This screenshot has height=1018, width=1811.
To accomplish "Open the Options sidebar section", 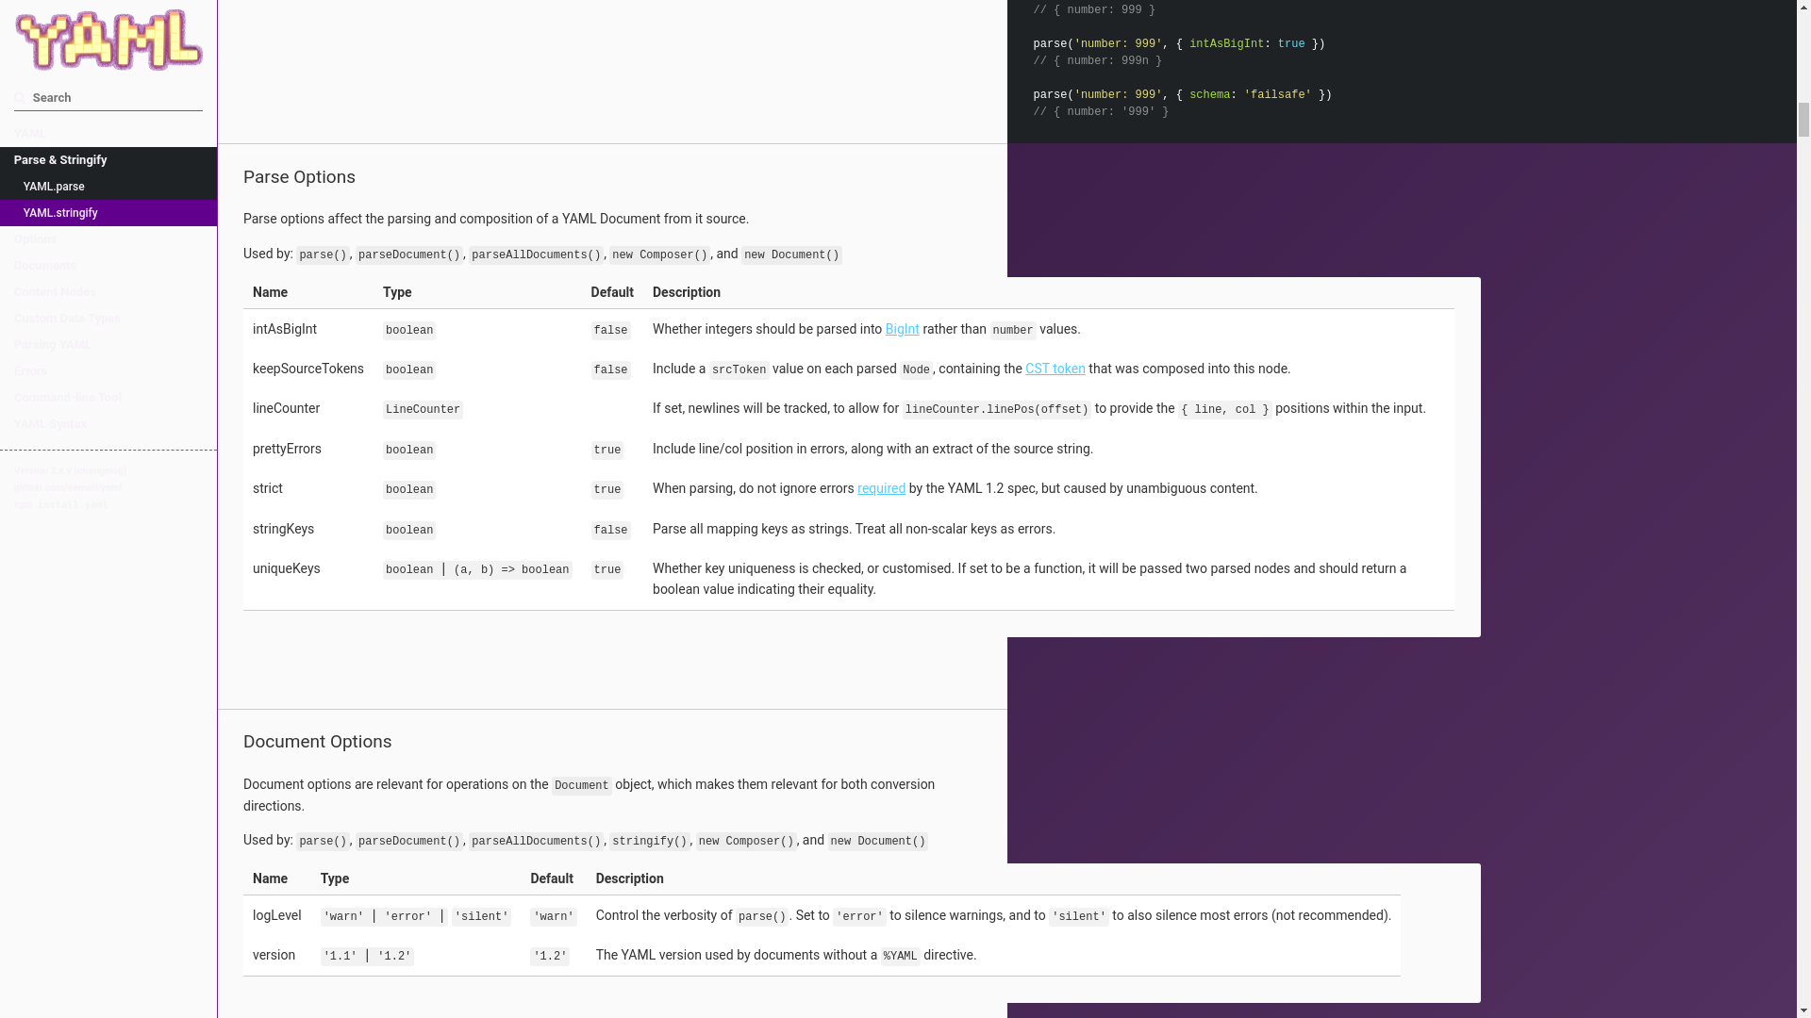I will [108, 239].
